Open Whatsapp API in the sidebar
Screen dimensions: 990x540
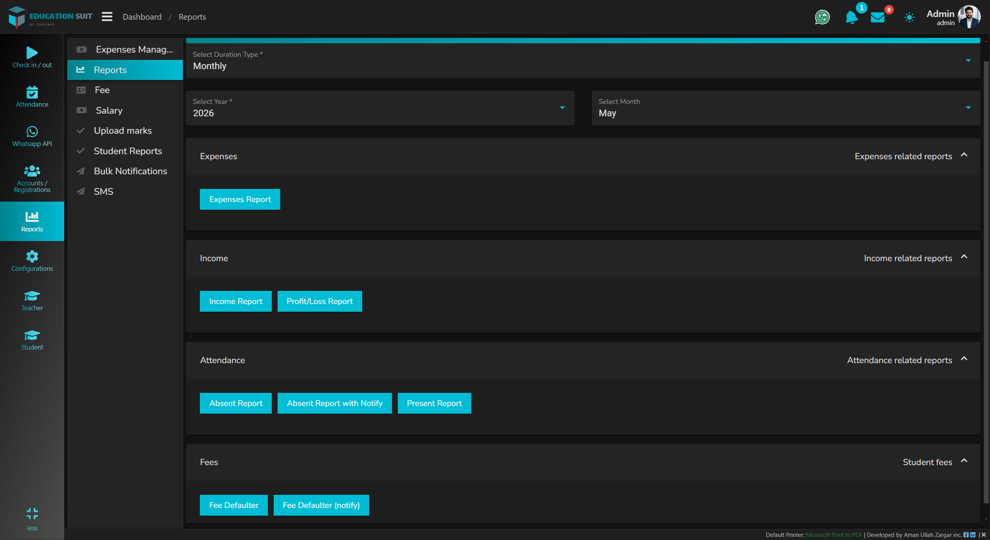[x=32, y=136]
